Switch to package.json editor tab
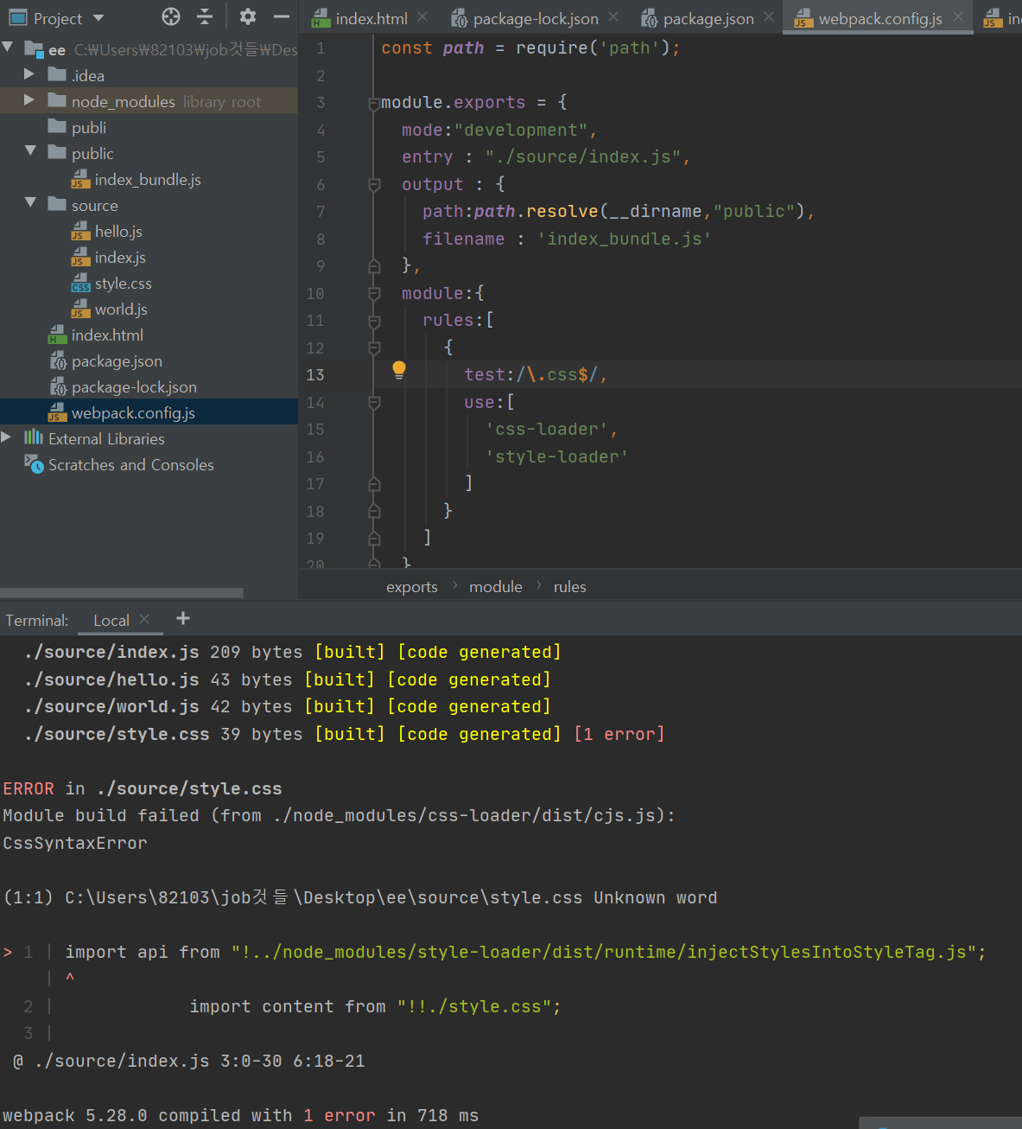 click(708, 18)
